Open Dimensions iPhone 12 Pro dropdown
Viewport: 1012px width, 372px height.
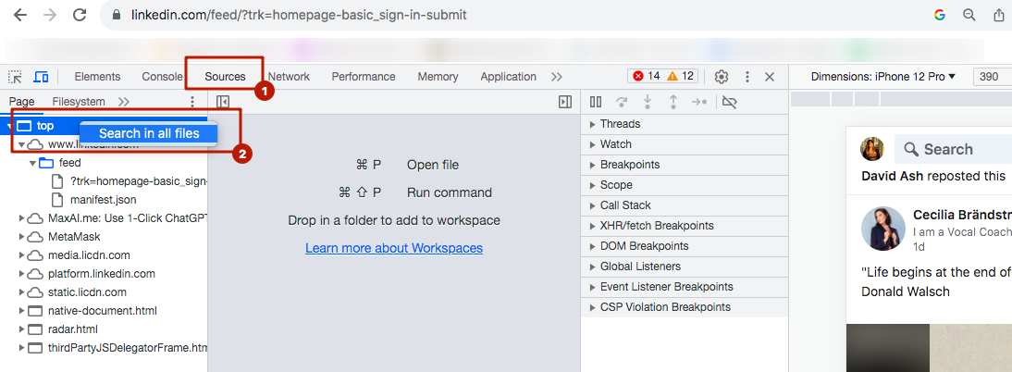882,77
